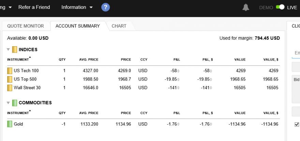Select the Account Summary tab
Image resolution: width=300 pixels, height=141 pixels.
78,26
